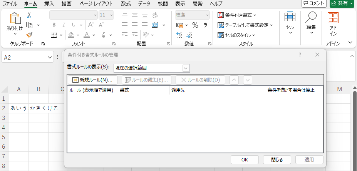Image resolution: width=357 pixels, height=171 pixels.
Task: Switch to the データ tab
Action: coord(144,3)
